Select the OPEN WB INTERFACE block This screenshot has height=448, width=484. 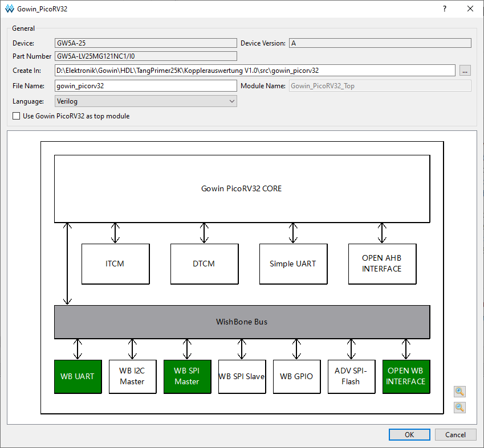click(x=406, y=376)
